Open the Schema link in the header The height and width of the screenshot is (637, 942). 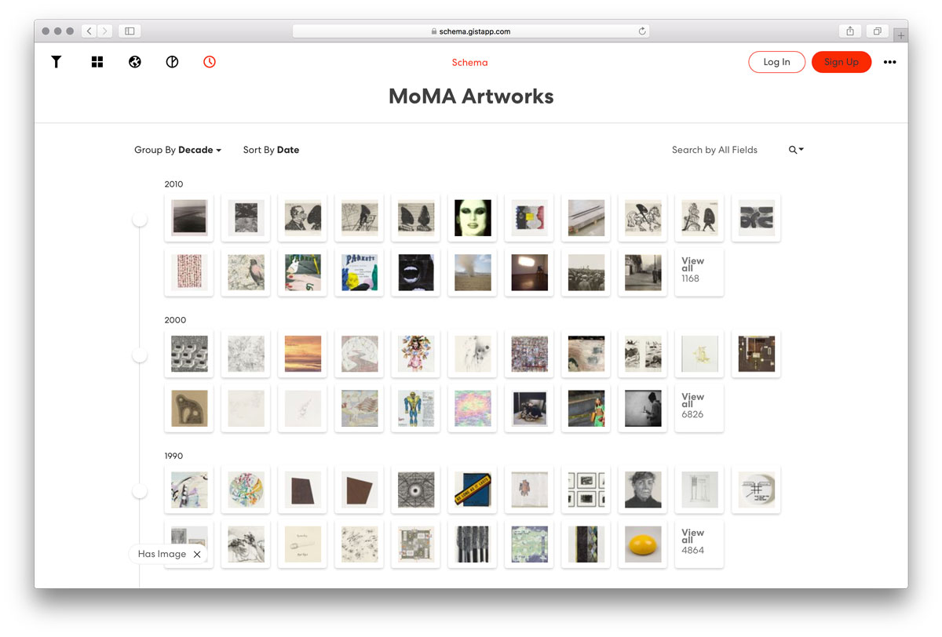(469, 63)
